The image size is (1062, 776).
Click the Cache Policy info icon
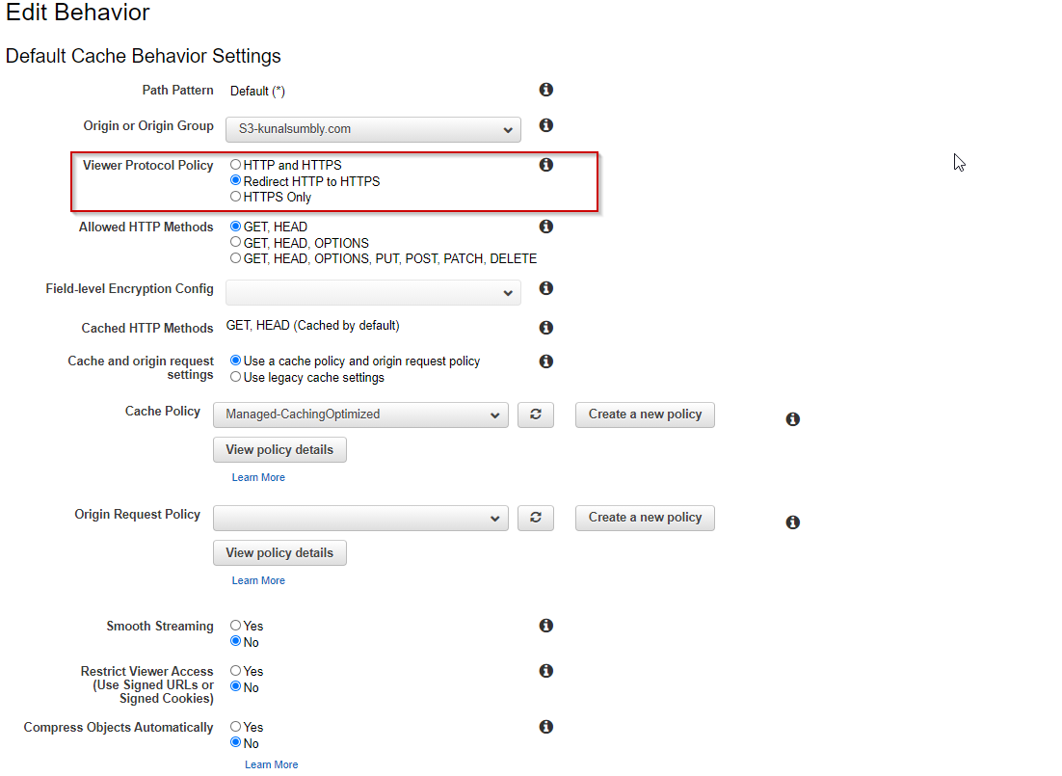792,418
